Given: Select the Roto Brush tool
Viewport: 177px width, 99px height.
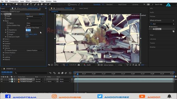Looking at the screenshot, I should coord(46,4).
